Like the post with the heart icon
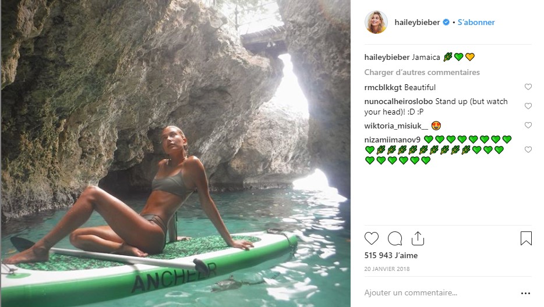Screen dimensions: 544x307 [372, 238]
